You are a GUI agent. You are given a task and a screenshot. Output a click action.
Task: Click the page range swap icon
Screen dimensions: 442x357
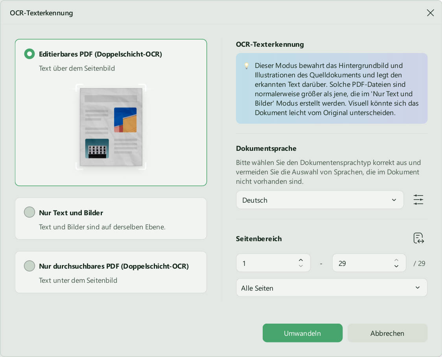(x=419, y=238)
